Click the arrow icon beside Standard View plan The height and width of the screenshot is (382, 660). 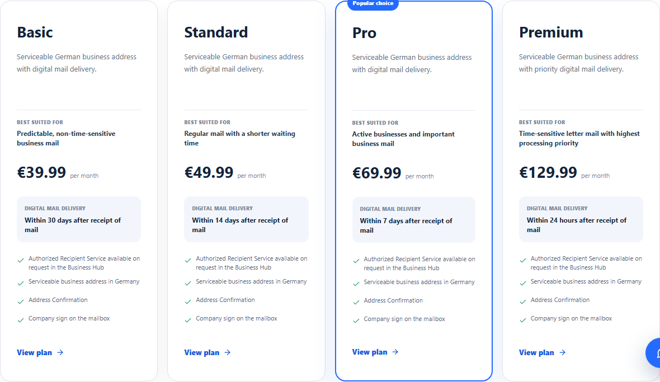tap(227, 352)
